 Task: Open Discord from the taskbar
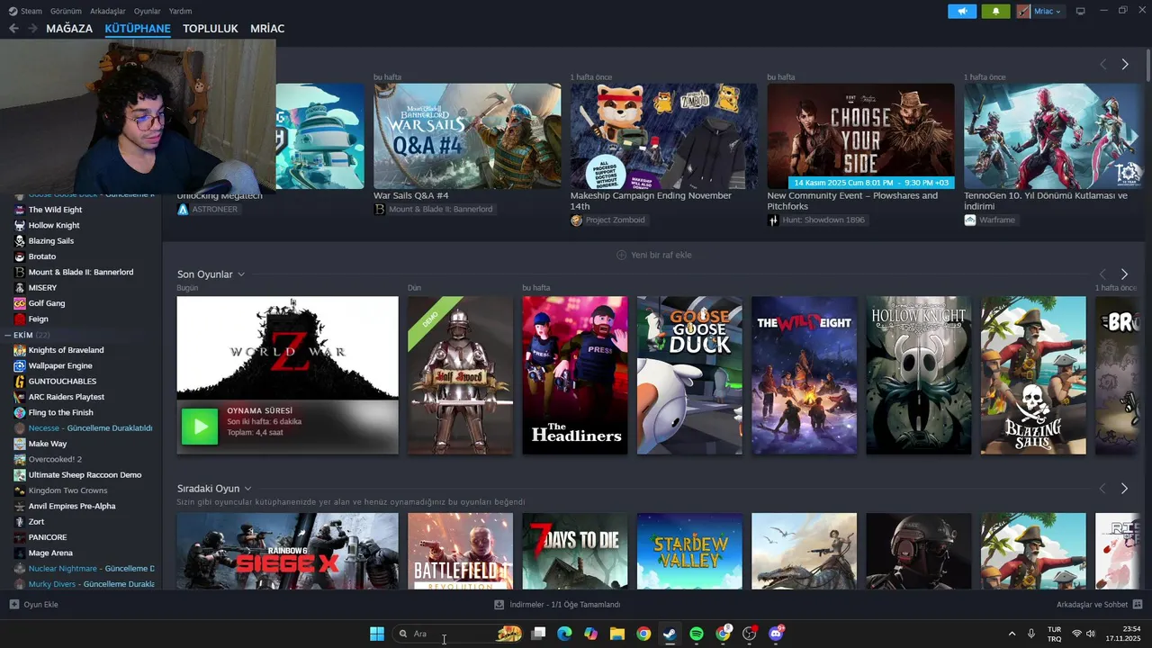776,634
